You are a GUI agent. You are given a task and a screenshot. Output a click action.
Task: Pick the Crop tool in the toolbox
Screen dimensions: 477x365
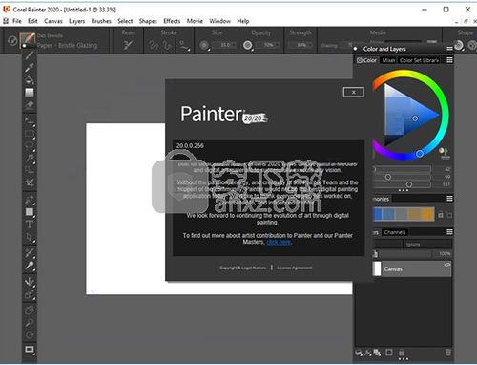tap(30, 183)
